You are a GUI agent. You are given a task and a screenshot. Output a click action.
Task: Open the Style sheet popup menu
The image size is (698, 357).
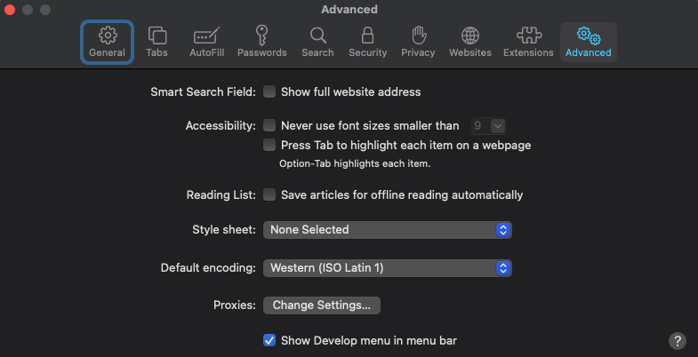tap(388, 230)
